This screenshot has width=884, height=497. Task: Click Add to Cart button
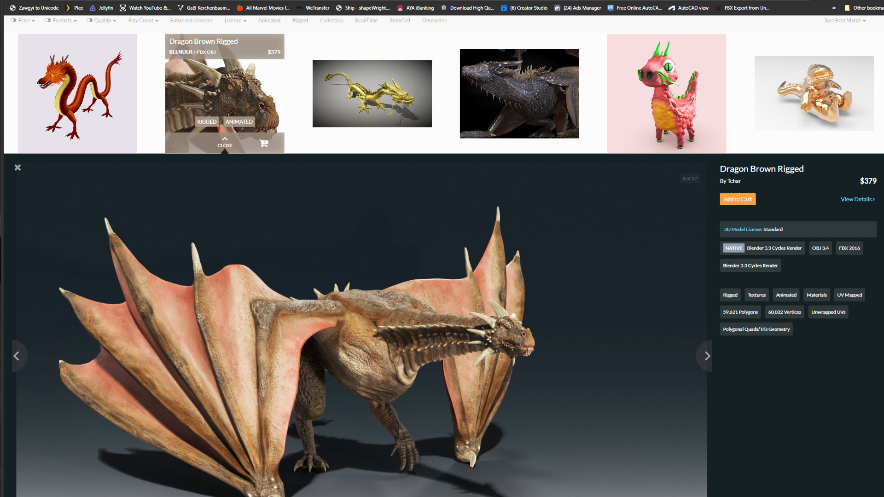point(737,199)
